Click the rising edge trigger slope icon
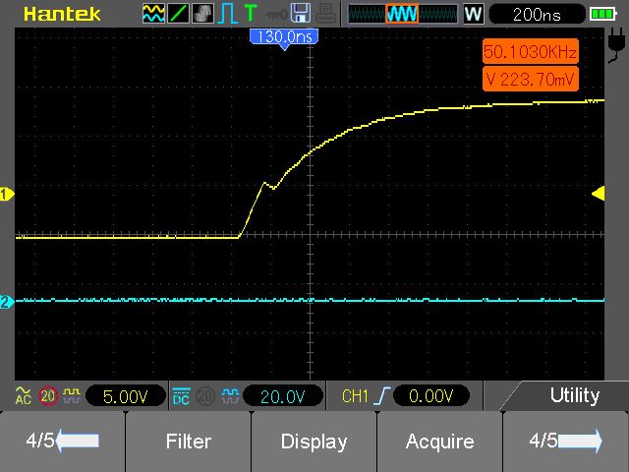This screenshot has height=472, width=629. (381, 395)
